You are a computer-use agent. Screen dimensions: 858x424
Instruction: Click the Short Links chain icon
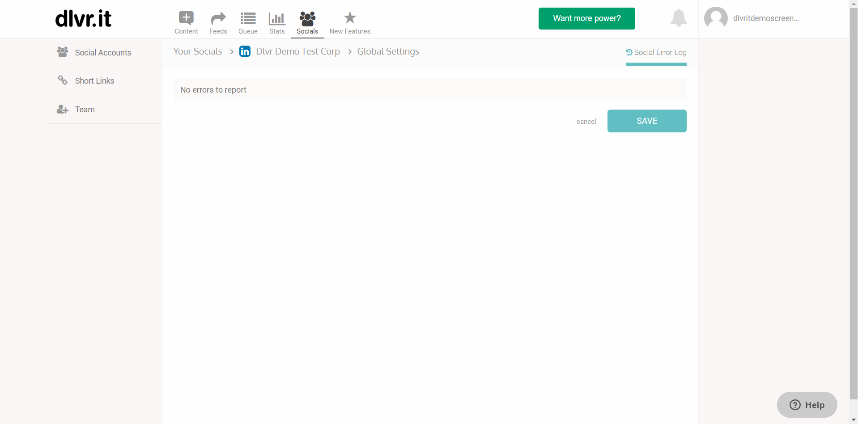pos(63,81)
